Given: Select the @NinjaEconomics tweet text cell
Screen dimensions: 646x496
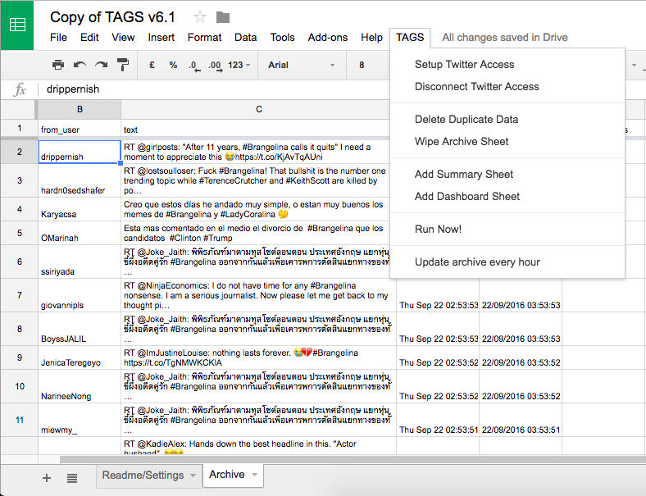Looking at the screenshot, I should point(259,295).
